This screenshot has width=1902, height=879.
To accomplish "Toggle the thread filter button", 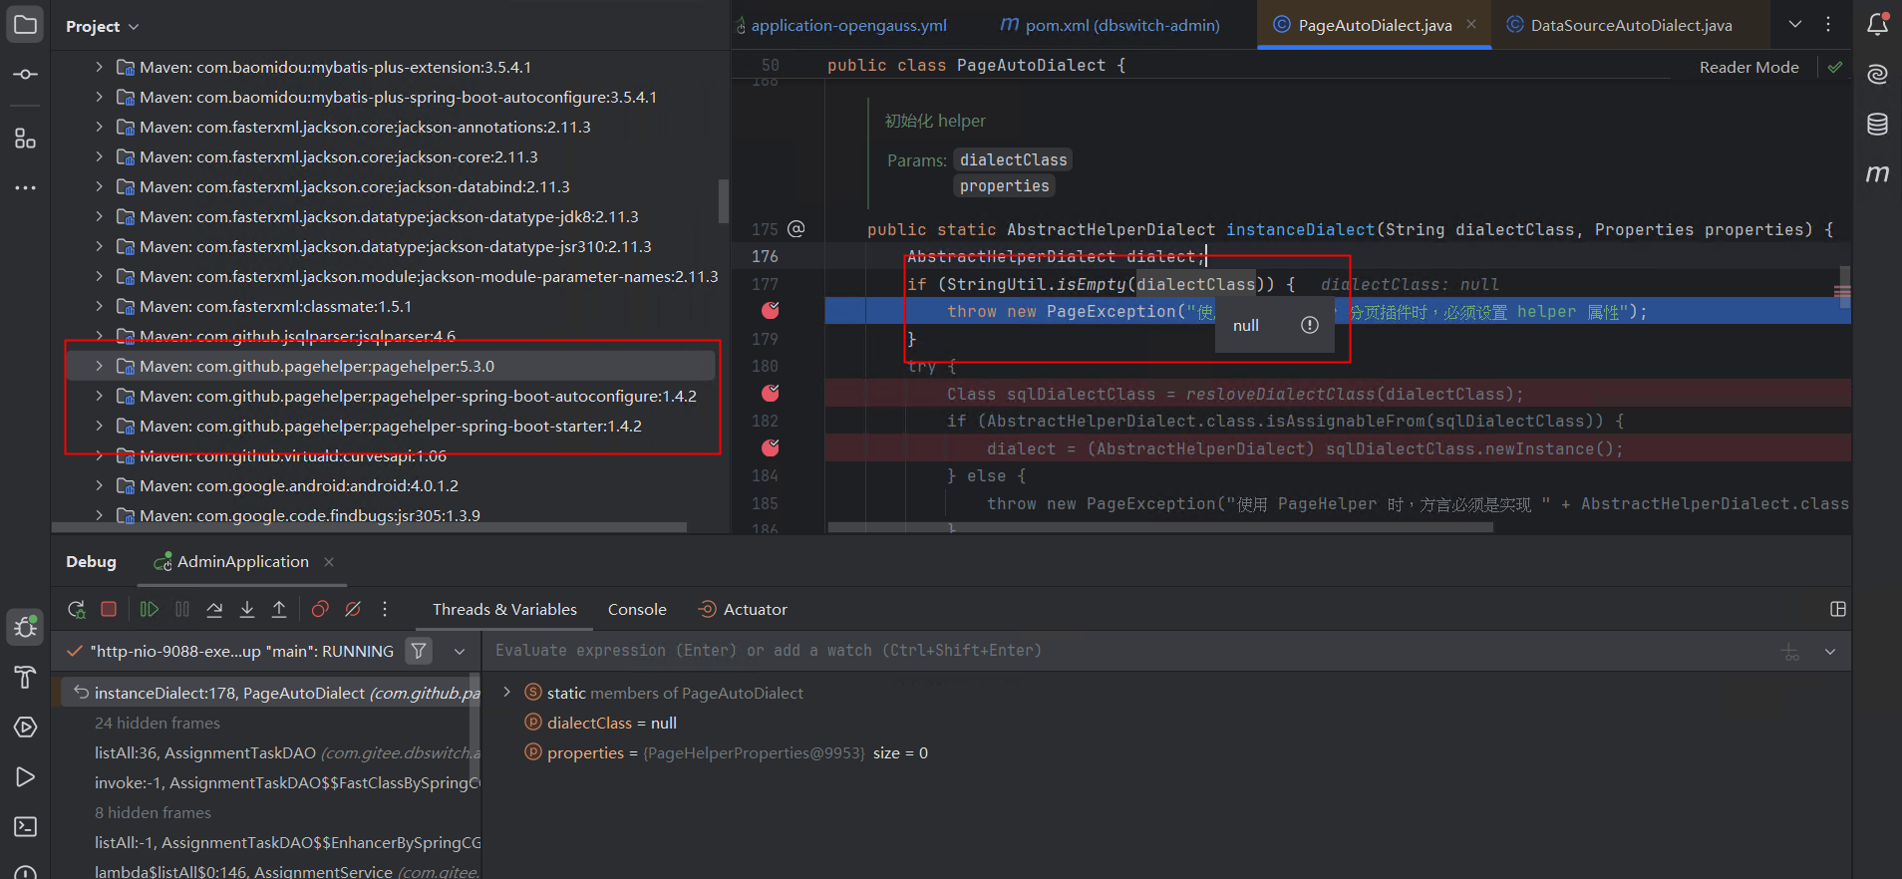I will tap(420, 651).
